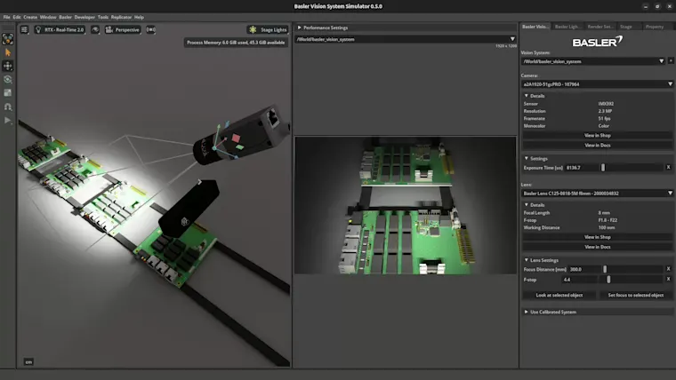Click the 'IMX392' sensor value
This screenshot has height=380, width=676.
[x=606, y=104]
